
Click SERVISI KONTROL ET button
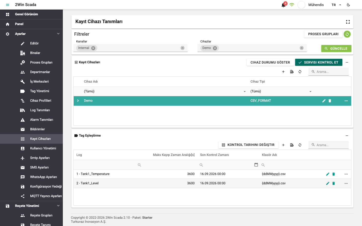tap(319, 62)
